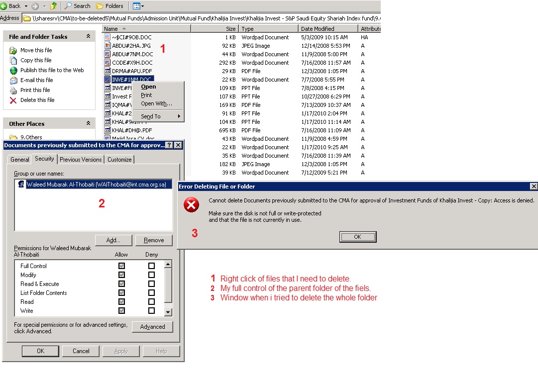The image size is (538, 373).
Task: Click the Copy this file icon
Action: click(13, 60)
